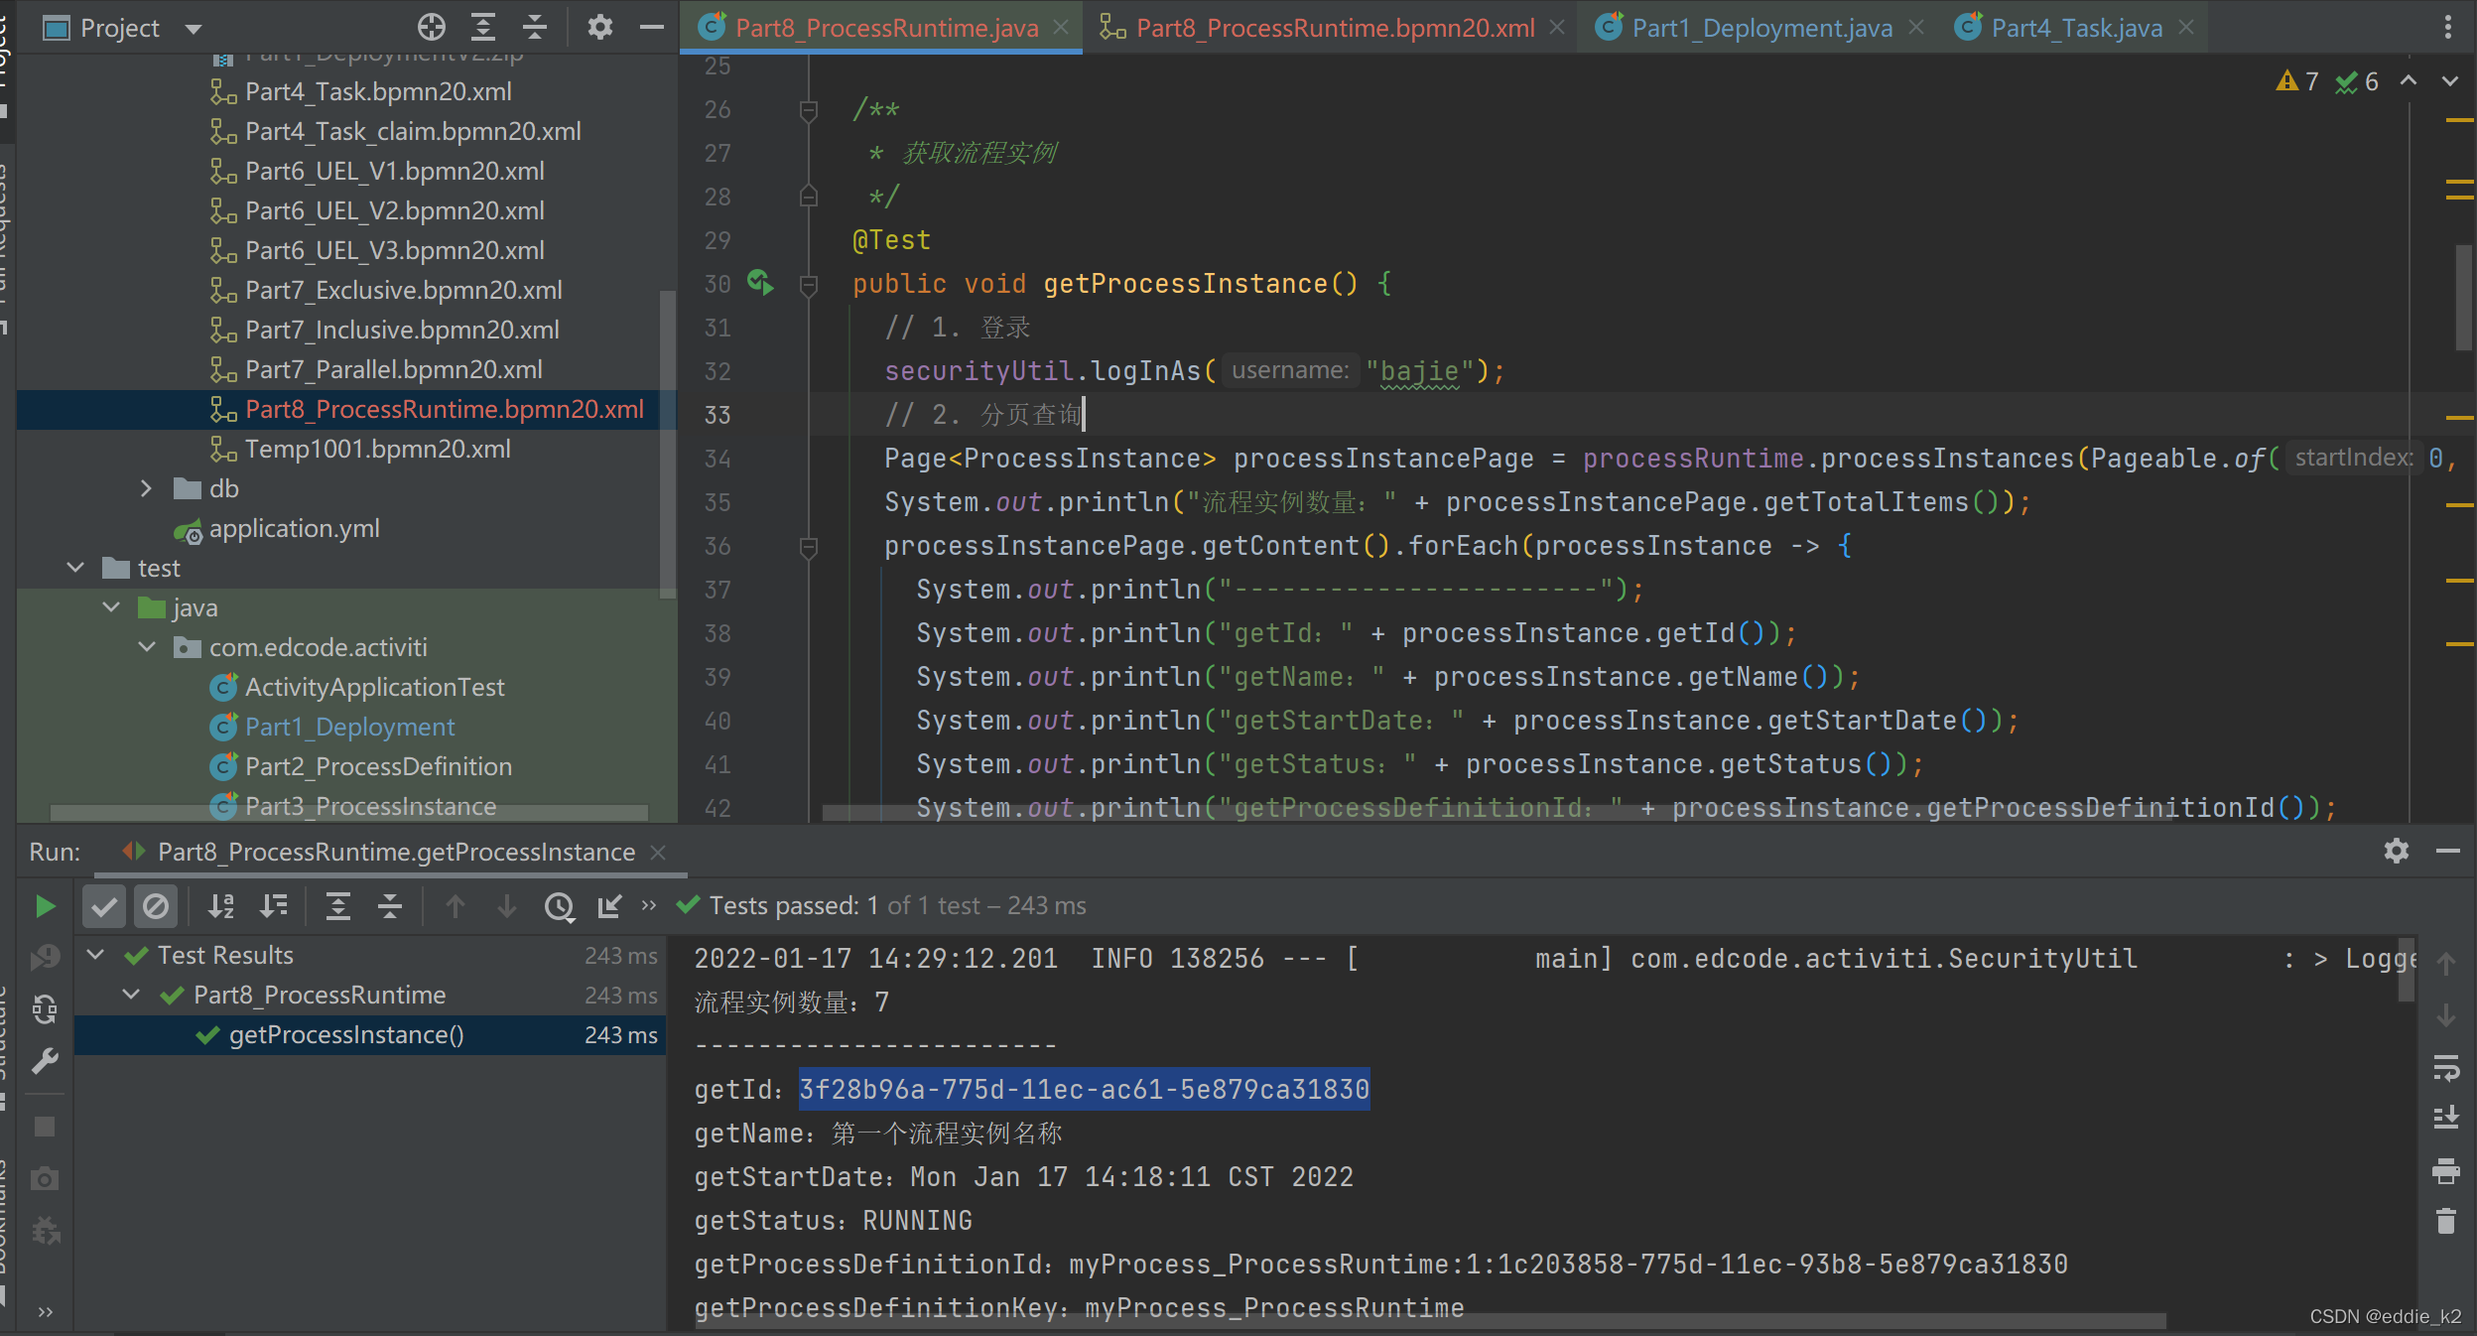Open Run panel settings gear
This screenshot has height=1336, width=2477.
point(2397,851)
